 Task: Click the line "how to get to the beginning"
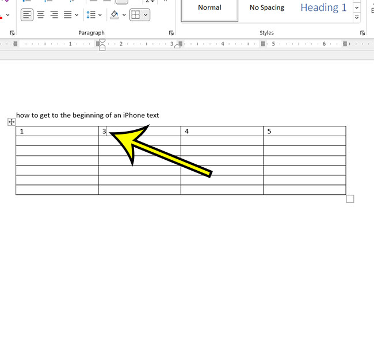(x=87, y=116)
